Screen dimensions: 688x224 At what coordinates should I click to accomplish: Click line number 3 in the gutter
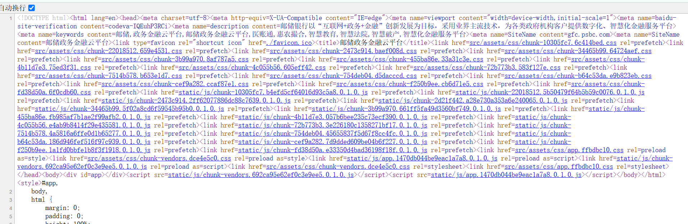point(11,200)
